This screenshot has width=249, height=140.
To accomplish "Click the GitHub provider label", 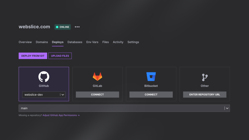I will [44, 86].
